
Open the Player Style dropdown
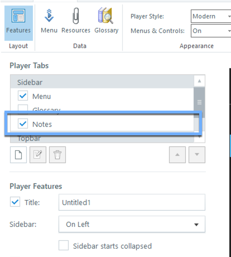pyautogui.click(x=211, y=16)
